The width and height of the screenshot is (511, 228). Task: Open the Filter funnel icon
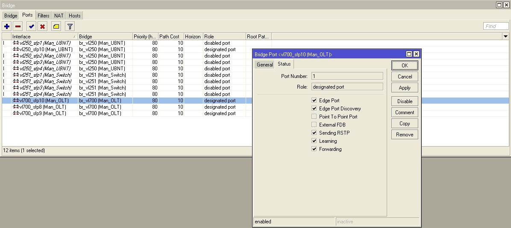tap(70, 26)
